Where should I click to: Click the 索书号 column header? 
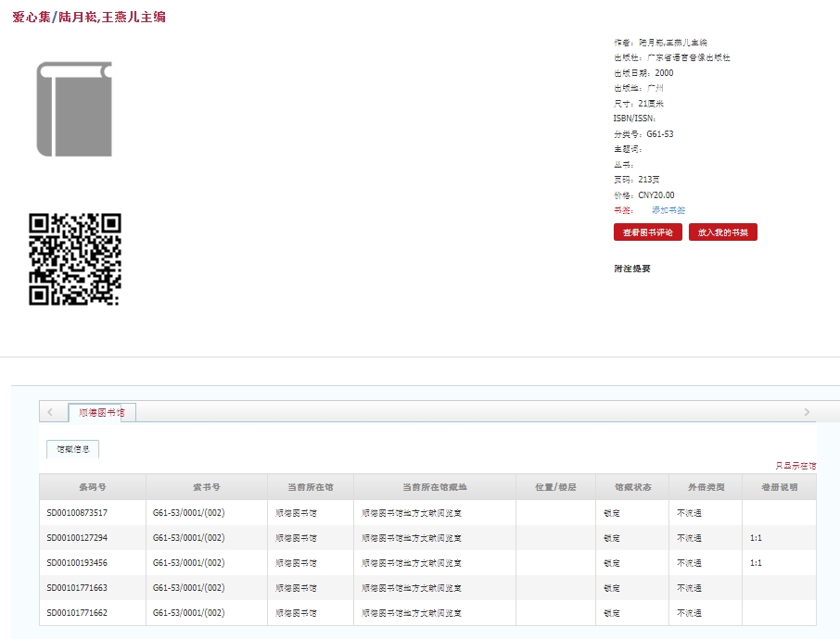[x=206, y=487]
